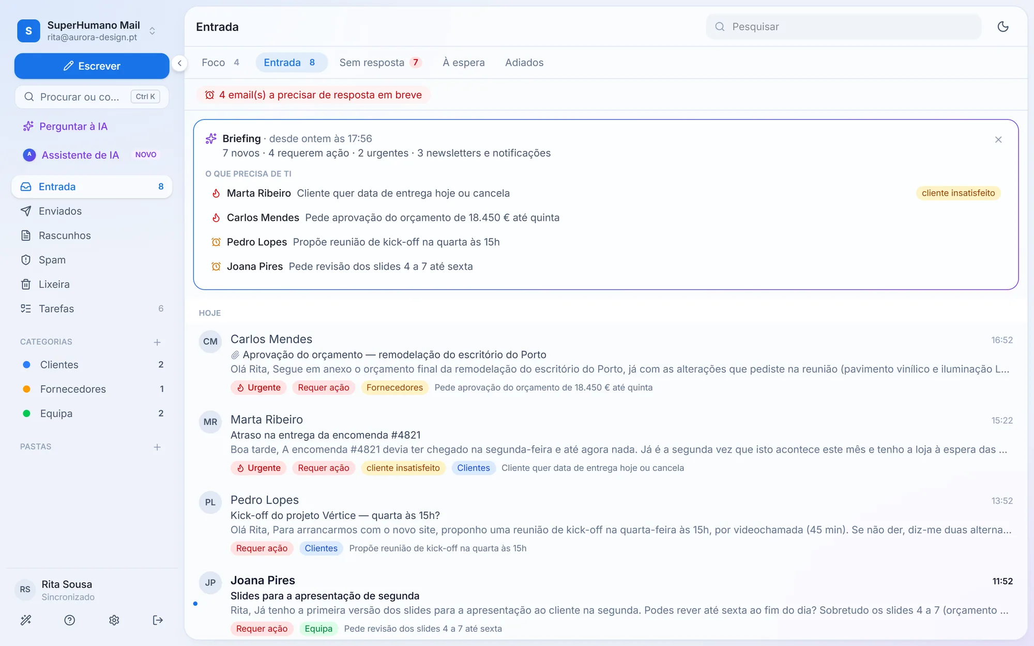Image resolution: width=1034 pixels, height=646 pixels.
Task: Select the Entrada folder in the sidebar
Action: [x=92, y=187]
